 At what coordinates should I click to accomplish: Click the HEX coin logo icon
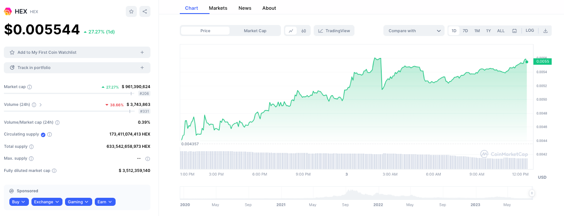pyautogui.click(x=8, y=11)
